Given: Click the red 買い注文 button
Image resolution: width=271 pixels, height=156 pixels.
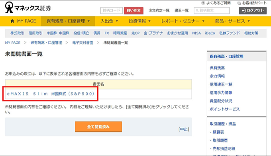Looking at the screenshot, I should point(134,10).
